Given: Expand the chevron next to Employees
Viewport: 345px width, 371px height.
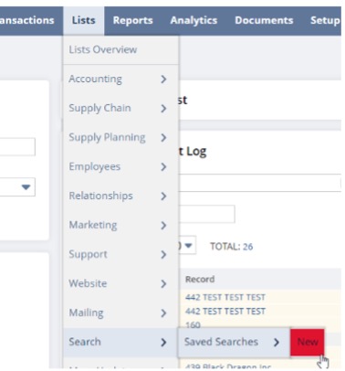Looking at the screenshot, I should point(163,167).
